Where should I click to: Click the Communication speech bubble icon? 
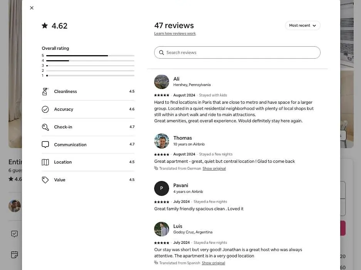click(45, 145)
